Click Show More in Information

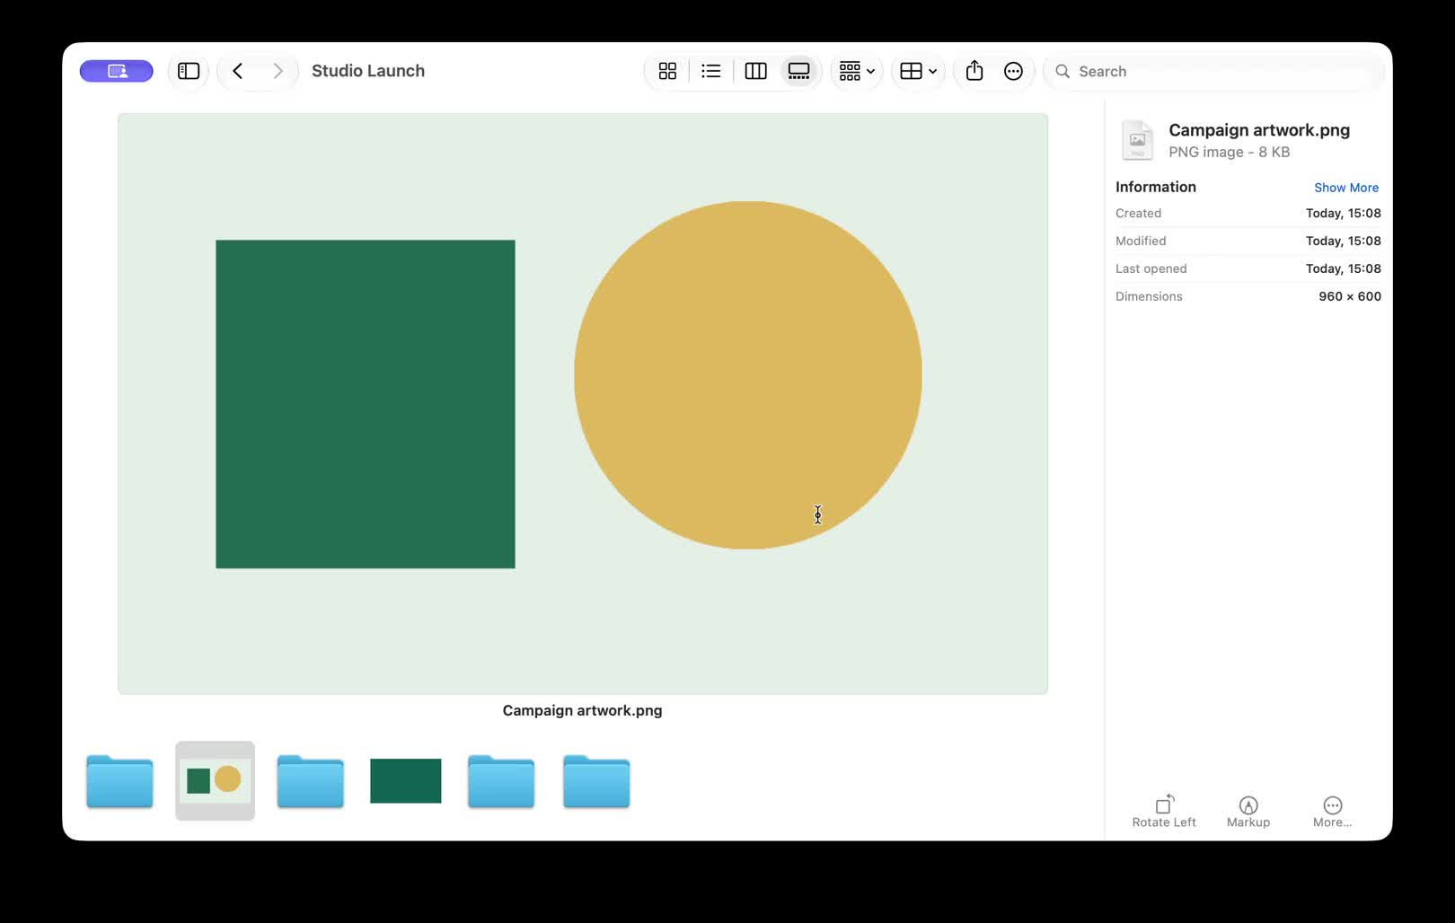click(x=1345, y=188)
